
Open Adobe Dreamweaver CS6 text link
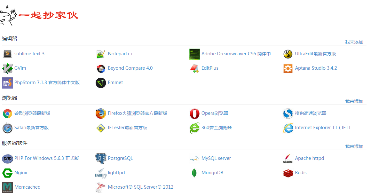(236, 54)
